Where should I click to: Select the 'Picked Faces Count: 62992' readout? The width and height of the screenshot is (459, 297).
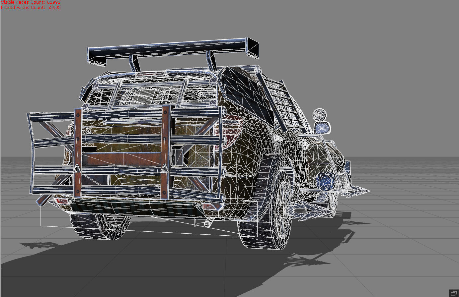click(31, 7)
